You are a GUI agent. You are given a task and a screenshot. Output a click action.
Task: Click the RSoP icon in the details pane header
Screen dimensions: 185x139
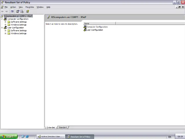(x=48, y=17)
